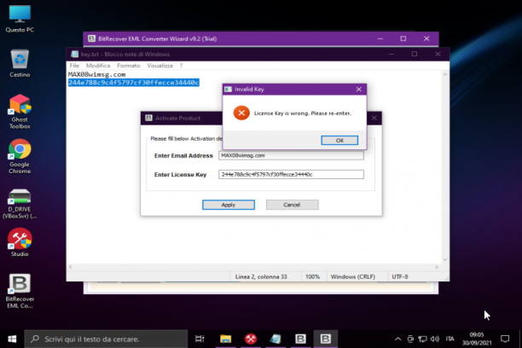Switch to Notepad in the taskbar
Screen dimensions: 522x348
(x=275, y=339)
